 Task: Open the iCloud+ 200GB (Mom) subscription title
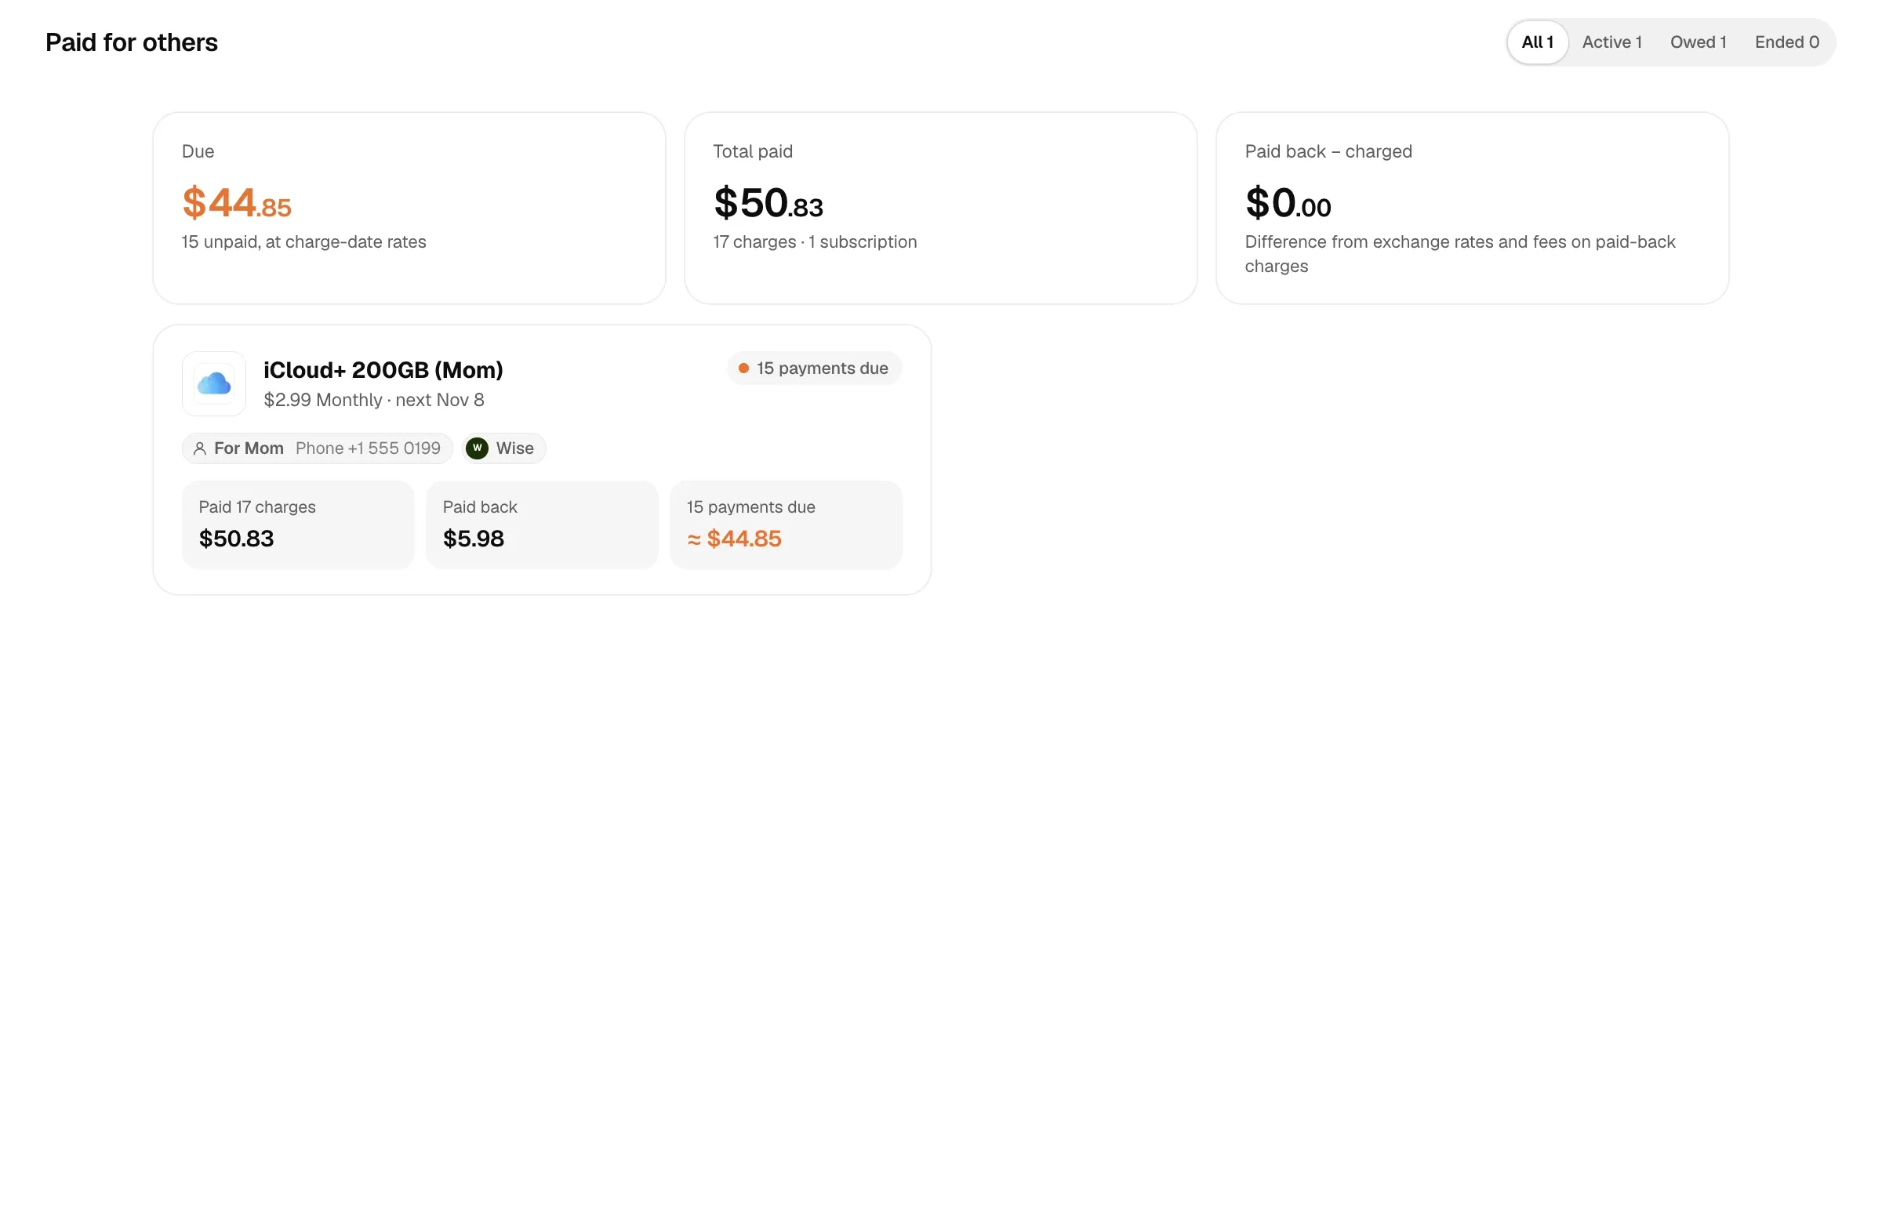click(383, 369)
